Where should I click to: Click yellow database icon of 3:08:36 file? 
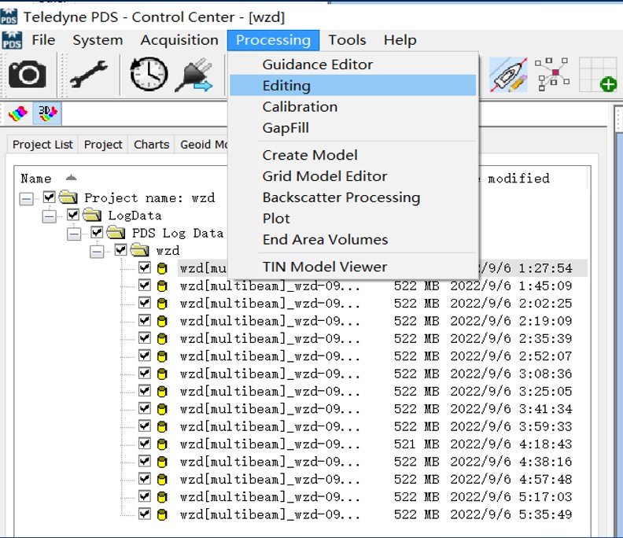tap(162, 374)
